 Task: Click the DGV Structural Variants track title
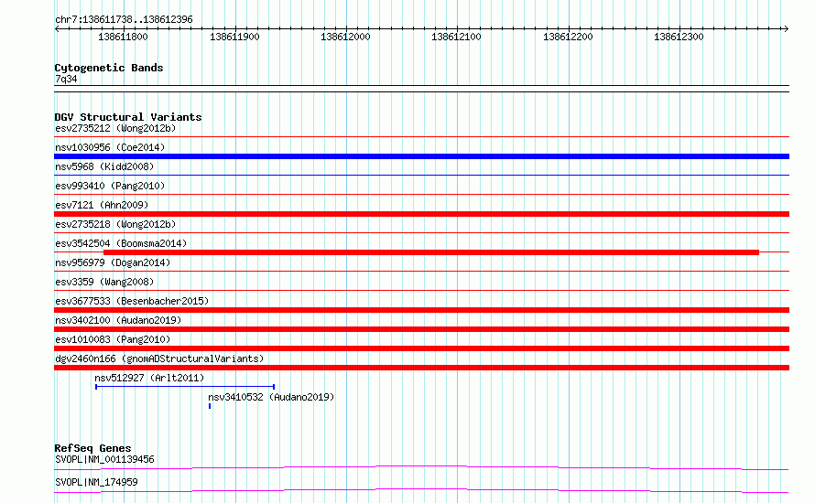128,117
